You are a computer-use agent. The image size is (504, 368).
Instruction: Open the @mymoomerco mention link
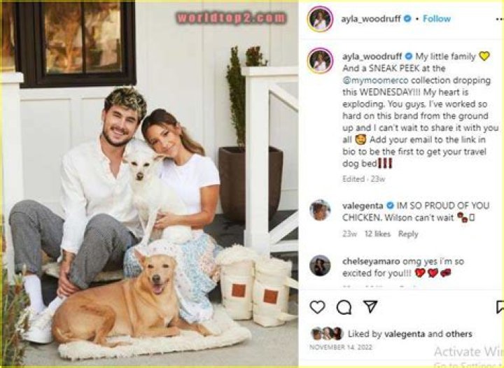point(375,80)
